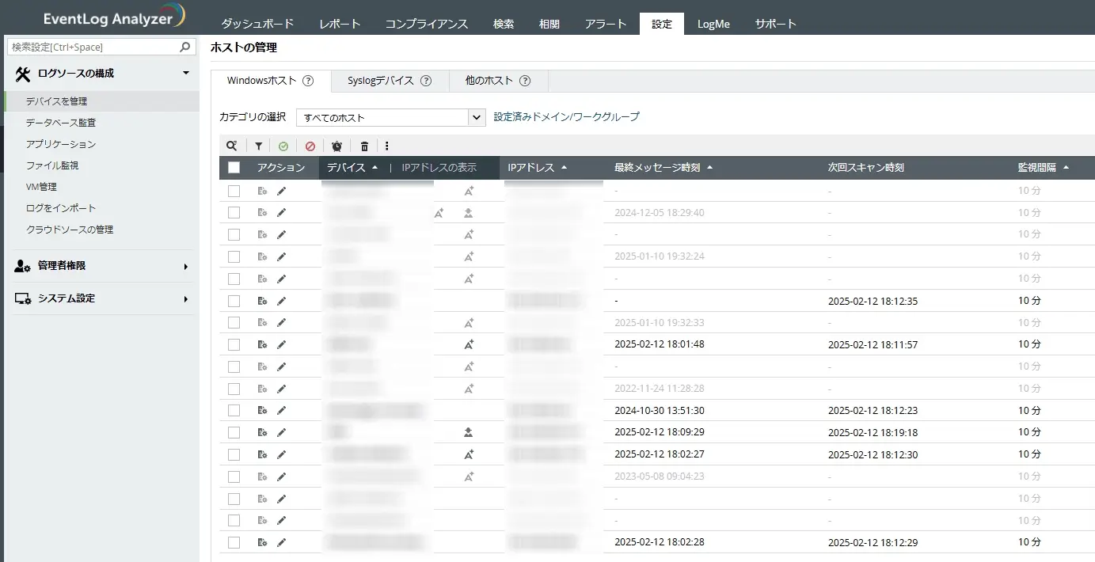
Task: Open the filter funnel icon
Action: [x=258, y=146]
